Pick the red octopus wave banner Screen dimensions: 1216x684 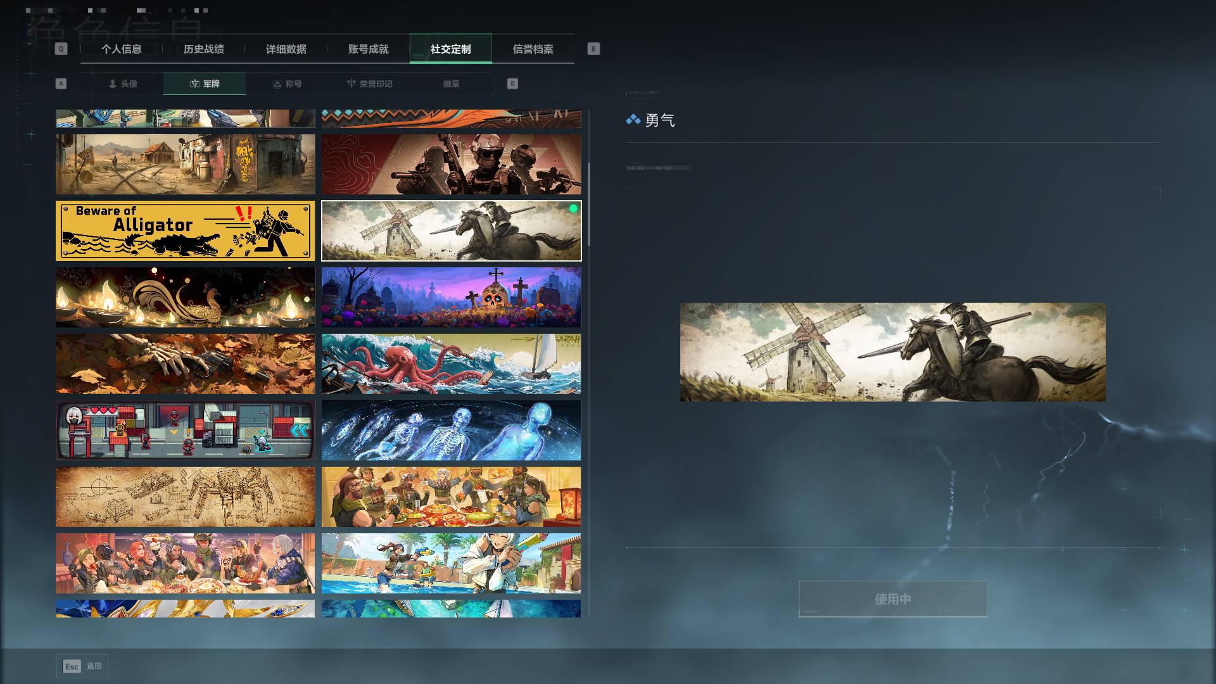[x=451, y=364]
